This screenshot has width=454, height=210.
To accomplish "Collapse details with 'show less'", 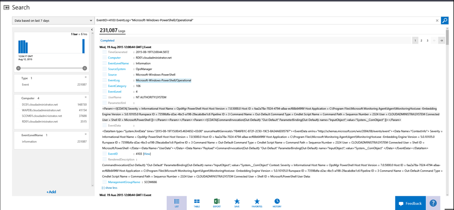I will click(x=110, y=187).
